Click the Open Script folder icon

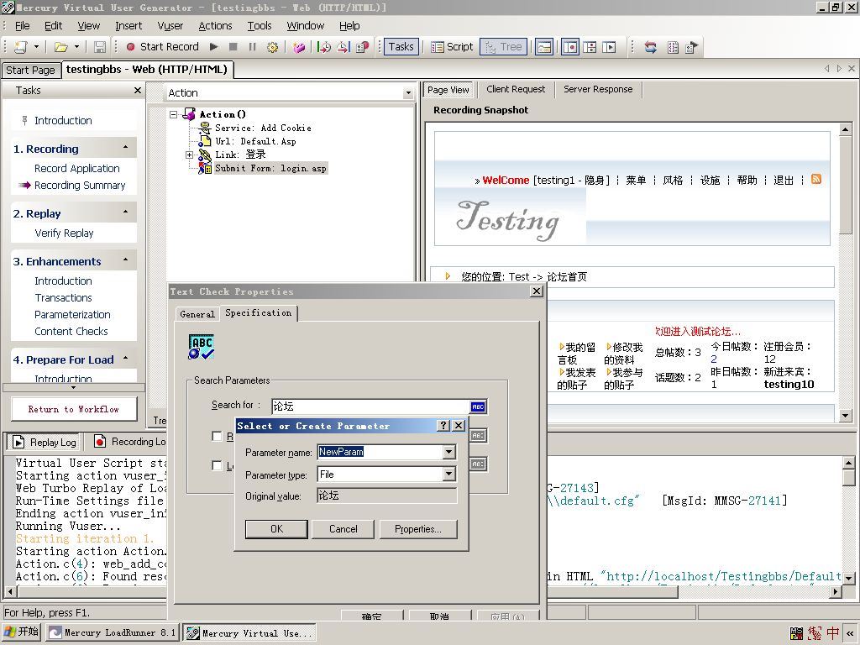tap(60, 47)
